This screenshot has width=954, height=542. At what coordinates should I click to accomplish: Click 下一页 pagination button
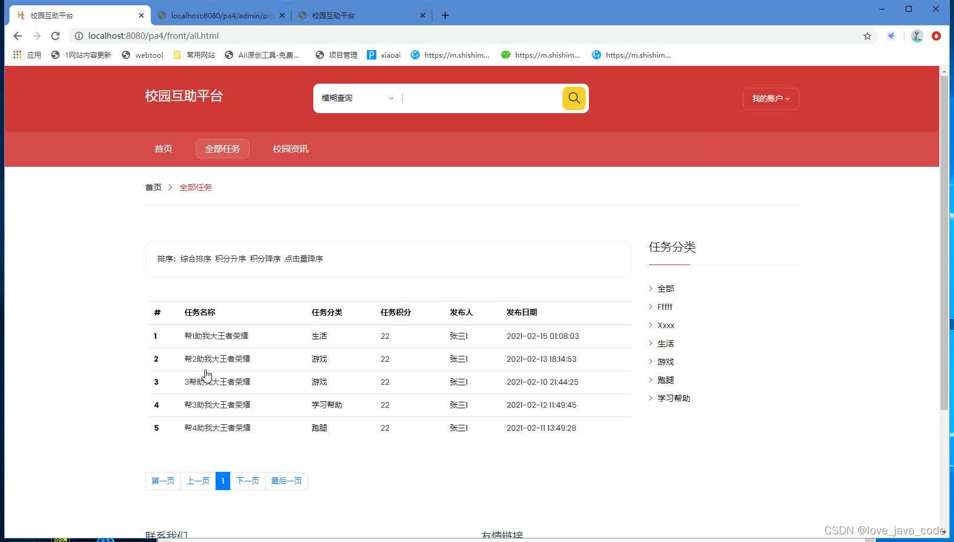(x=247, y=481)
